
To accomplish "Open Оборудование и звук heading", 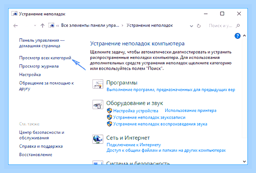I will point(135,103).
